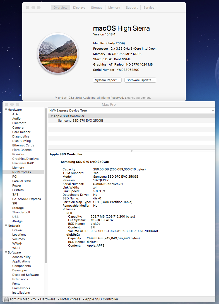The image size is (219, 304).
Task: Click the NVMExpress Device Tree column header
Action: tap(132, 110)
